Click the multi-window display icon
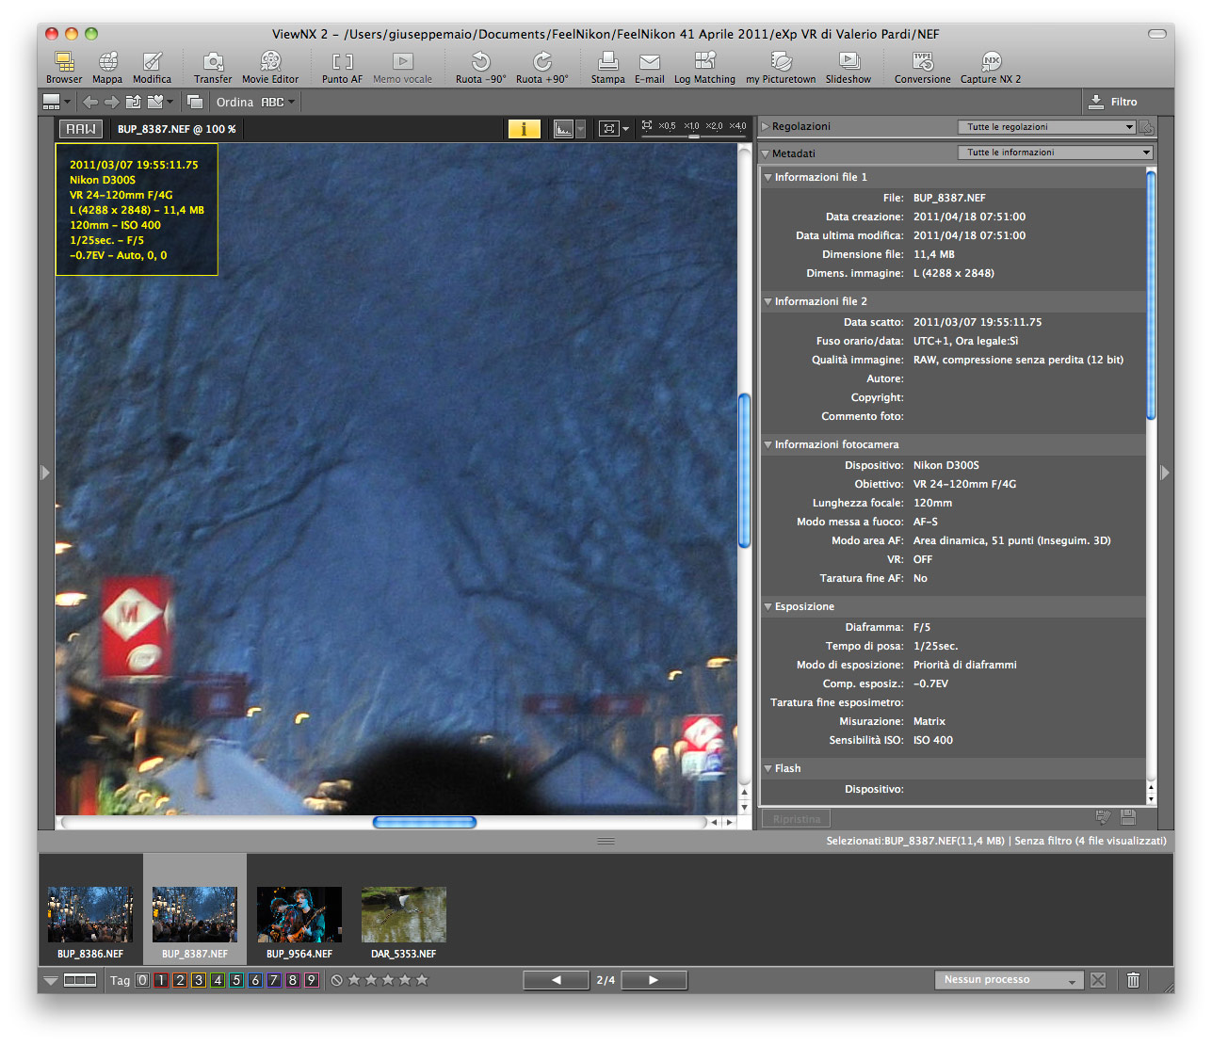 [195, 102]
